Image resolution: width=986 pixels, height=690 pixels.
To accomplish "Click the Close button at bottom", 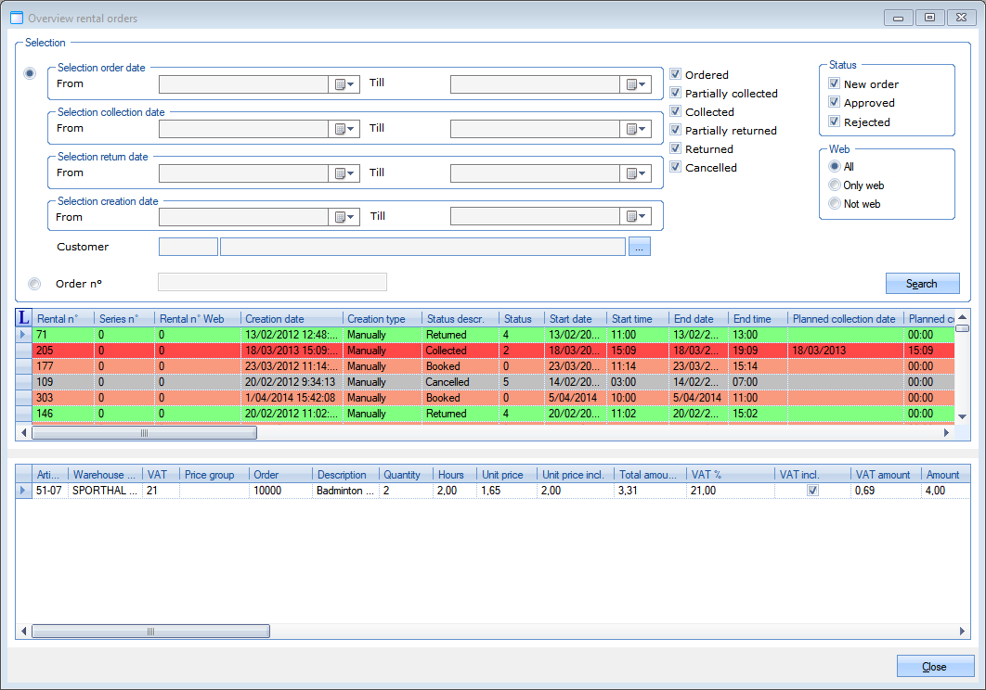I will 935,667.
